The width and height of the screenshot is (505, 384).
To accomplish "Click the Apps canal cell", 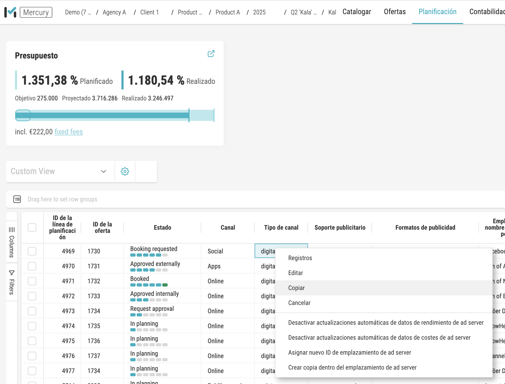I will coord(228,266).
